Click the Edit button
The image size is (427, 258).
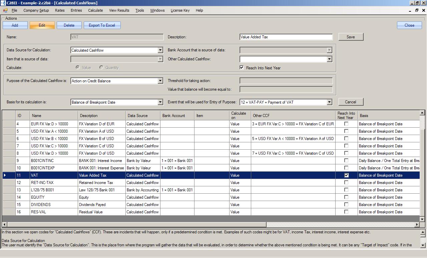tap(42, 25)
